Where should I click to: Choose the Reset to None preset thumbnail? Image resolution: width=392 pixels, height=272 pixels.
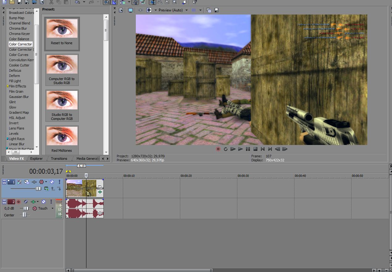pyautogui.click(x=62, y=34)
